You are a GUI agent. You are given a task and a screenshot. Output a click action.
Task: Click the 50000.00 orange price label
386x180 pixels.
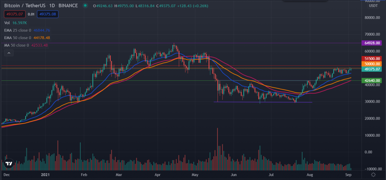tap(372, 64)
